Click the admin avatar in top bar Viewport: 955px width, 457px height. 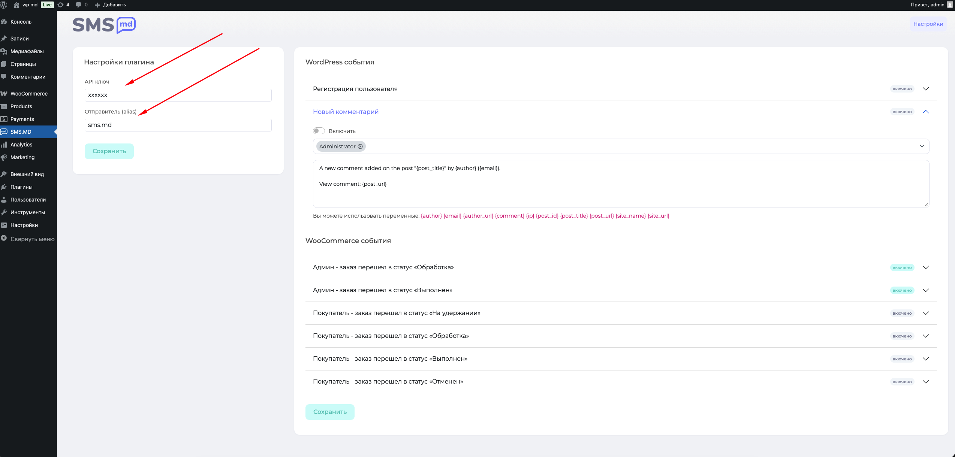click(949, 5)
